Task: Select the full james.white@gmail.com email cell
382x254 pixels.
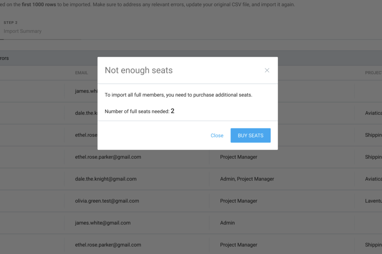Action: (x=103, y=223)
